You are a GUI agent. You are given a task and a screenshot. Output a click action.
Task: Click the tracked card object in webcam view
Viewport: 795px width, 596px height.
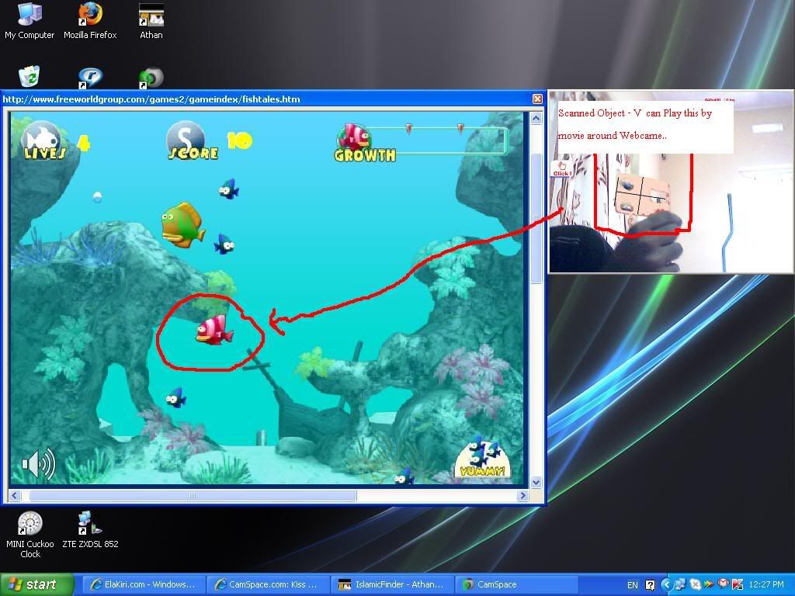pos(642,195)
